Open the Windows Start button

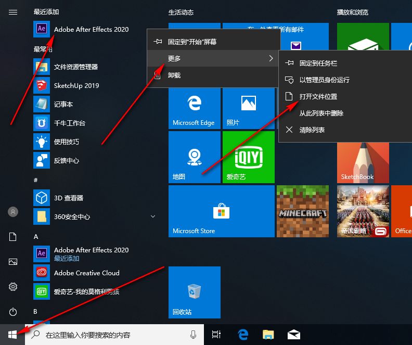12,335
